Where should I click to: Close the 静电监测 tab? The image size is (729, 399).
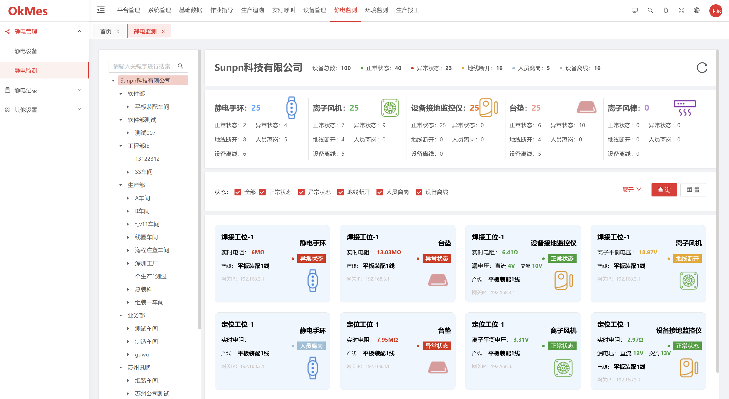point(163,31)
